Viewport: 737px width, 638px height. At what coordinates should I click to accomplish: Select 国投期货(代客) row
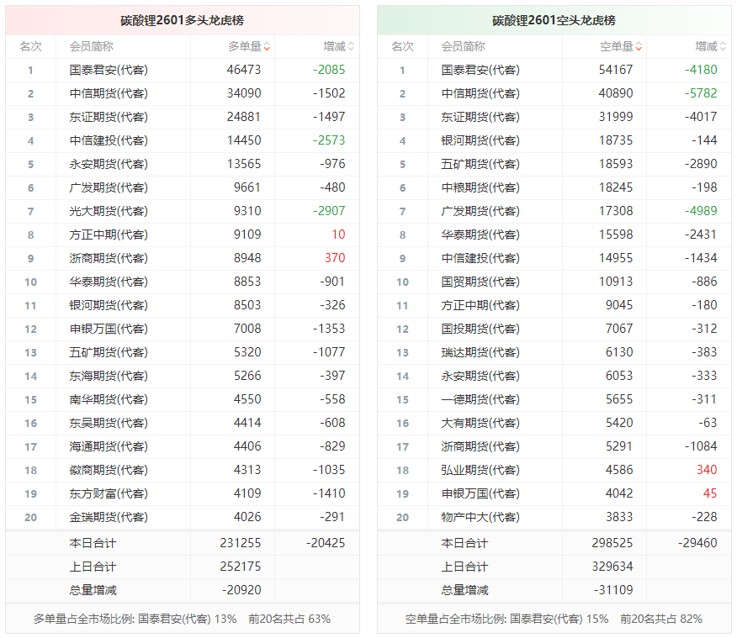tap(554, 329)
